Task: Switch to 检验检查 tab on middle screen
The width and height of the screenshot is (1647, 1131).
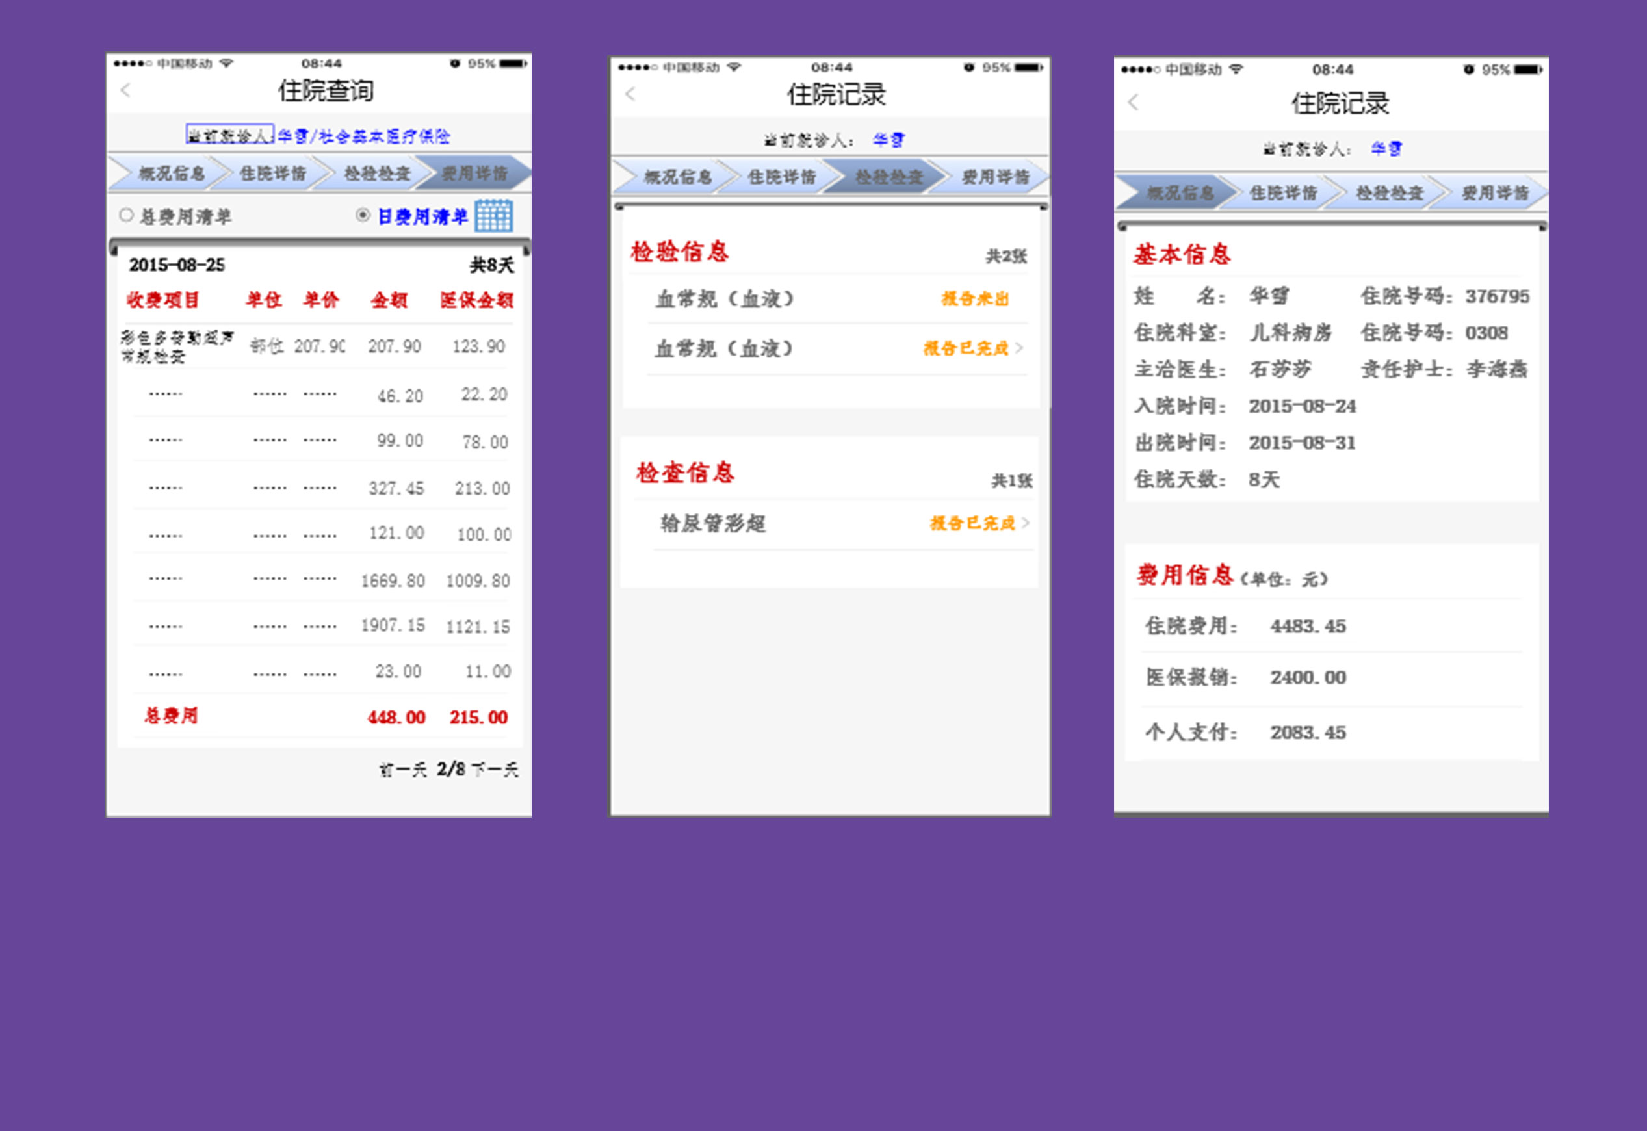Action: click(888, 177)
